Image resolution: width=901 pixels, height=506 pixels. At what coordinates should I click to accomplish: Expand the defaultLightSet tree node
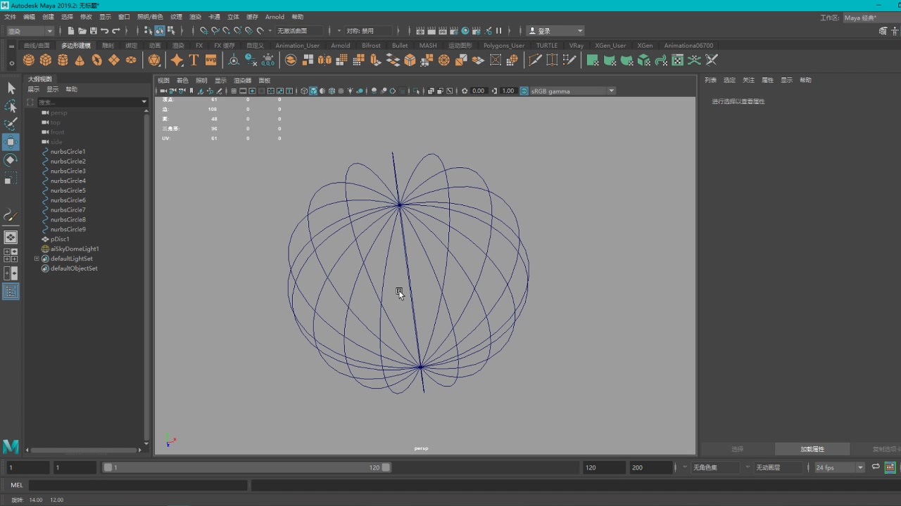37,259
